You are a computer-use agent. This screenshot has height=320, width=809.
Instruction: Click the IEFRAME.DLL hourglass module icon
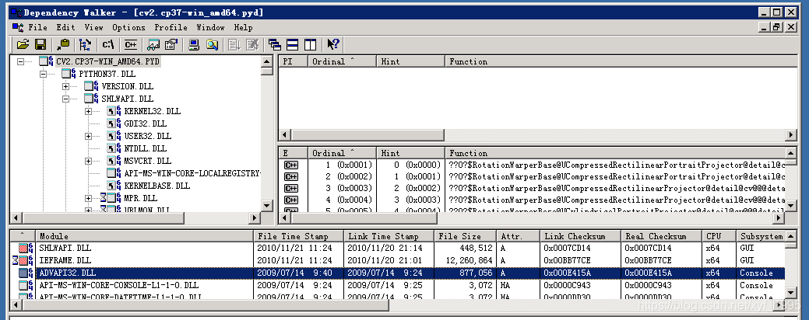[23, 260]
